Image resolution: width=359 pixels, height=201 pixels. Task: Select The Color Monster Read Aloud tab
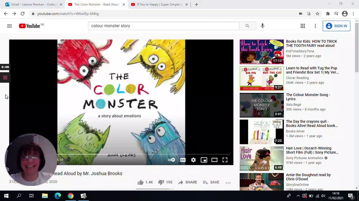[96, 4]
